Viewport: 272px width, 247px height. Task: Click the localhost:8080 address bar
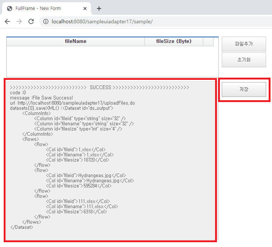(148, 21)
